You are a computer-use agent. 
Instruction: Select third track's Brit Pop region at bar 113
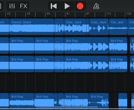[118, 64]
